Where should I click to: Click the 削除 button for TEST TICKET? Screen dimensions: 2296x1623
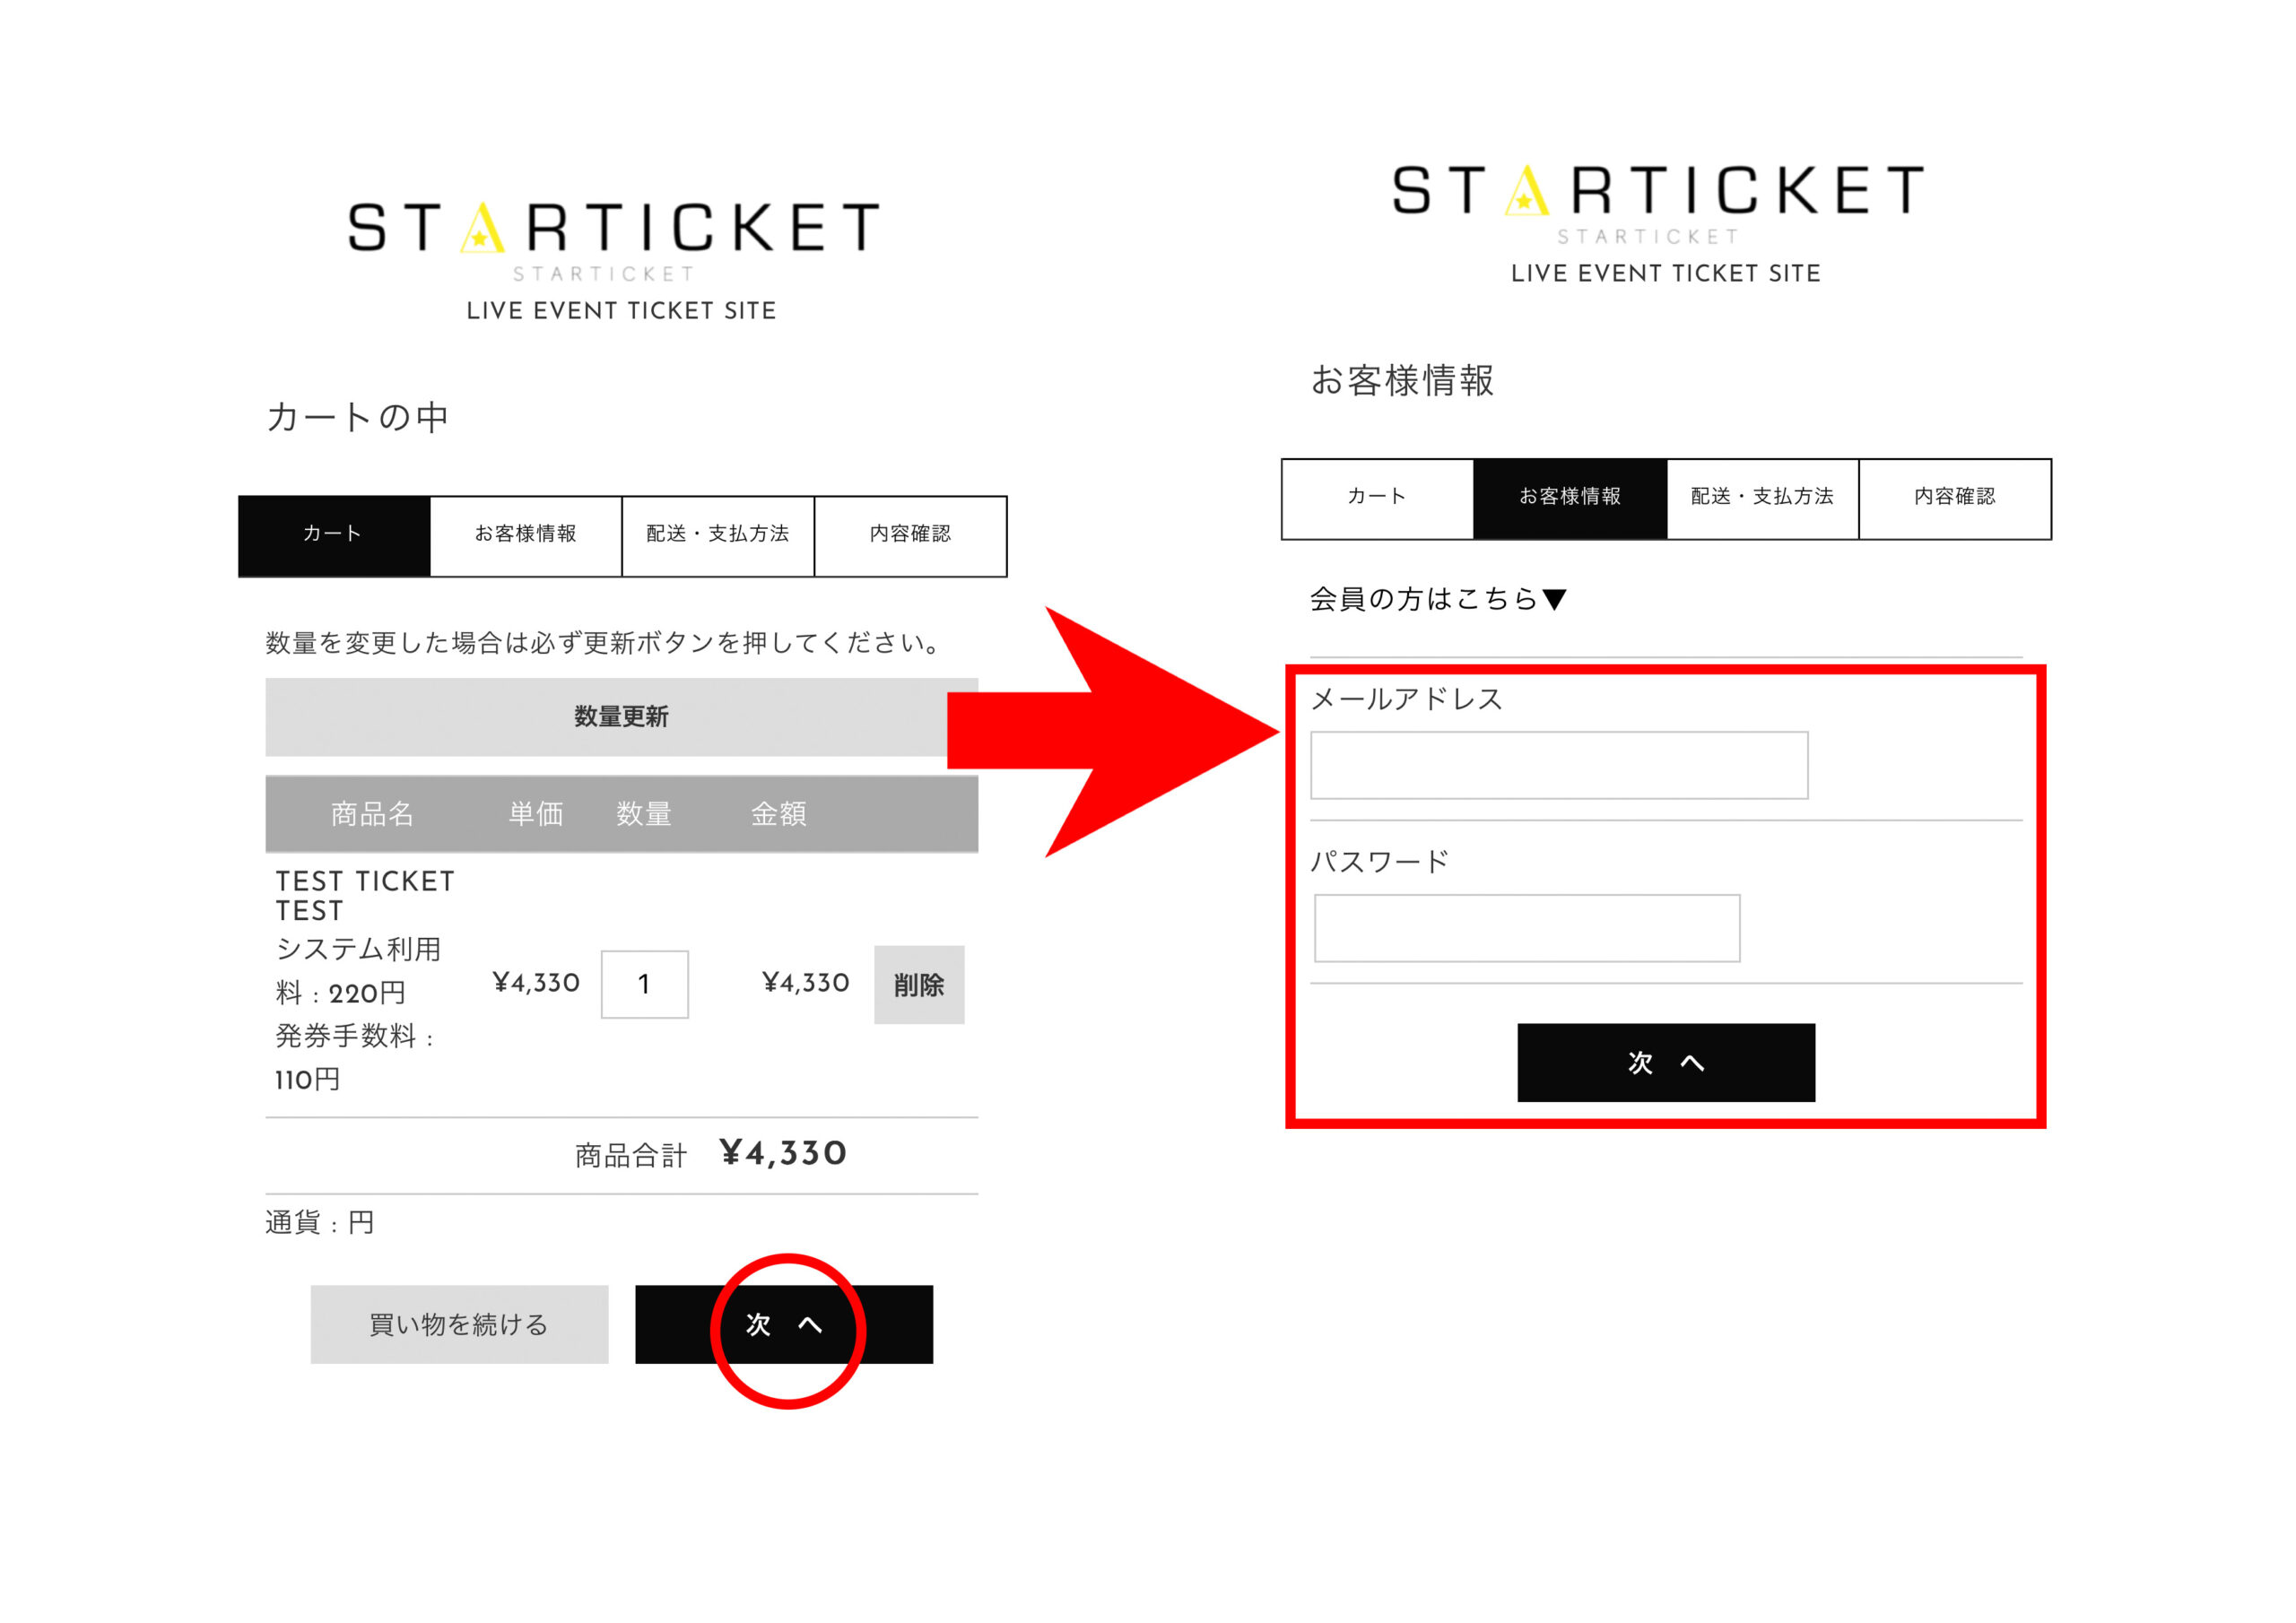coord(919,985)
